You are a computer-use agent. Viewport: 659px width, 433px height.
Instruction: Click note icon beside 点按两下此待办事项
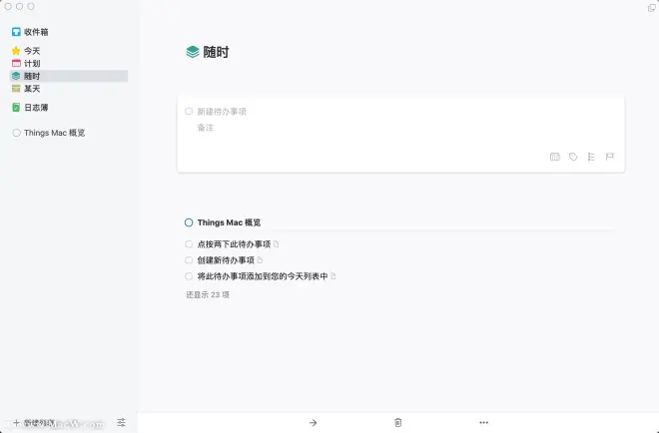(277, 244)
